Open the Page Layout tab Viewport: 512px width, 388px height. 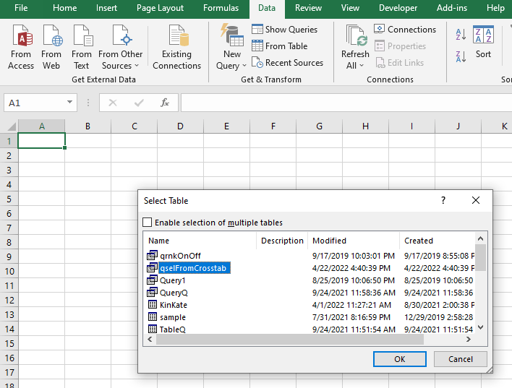pyautogui.click(x=161, y=8)
